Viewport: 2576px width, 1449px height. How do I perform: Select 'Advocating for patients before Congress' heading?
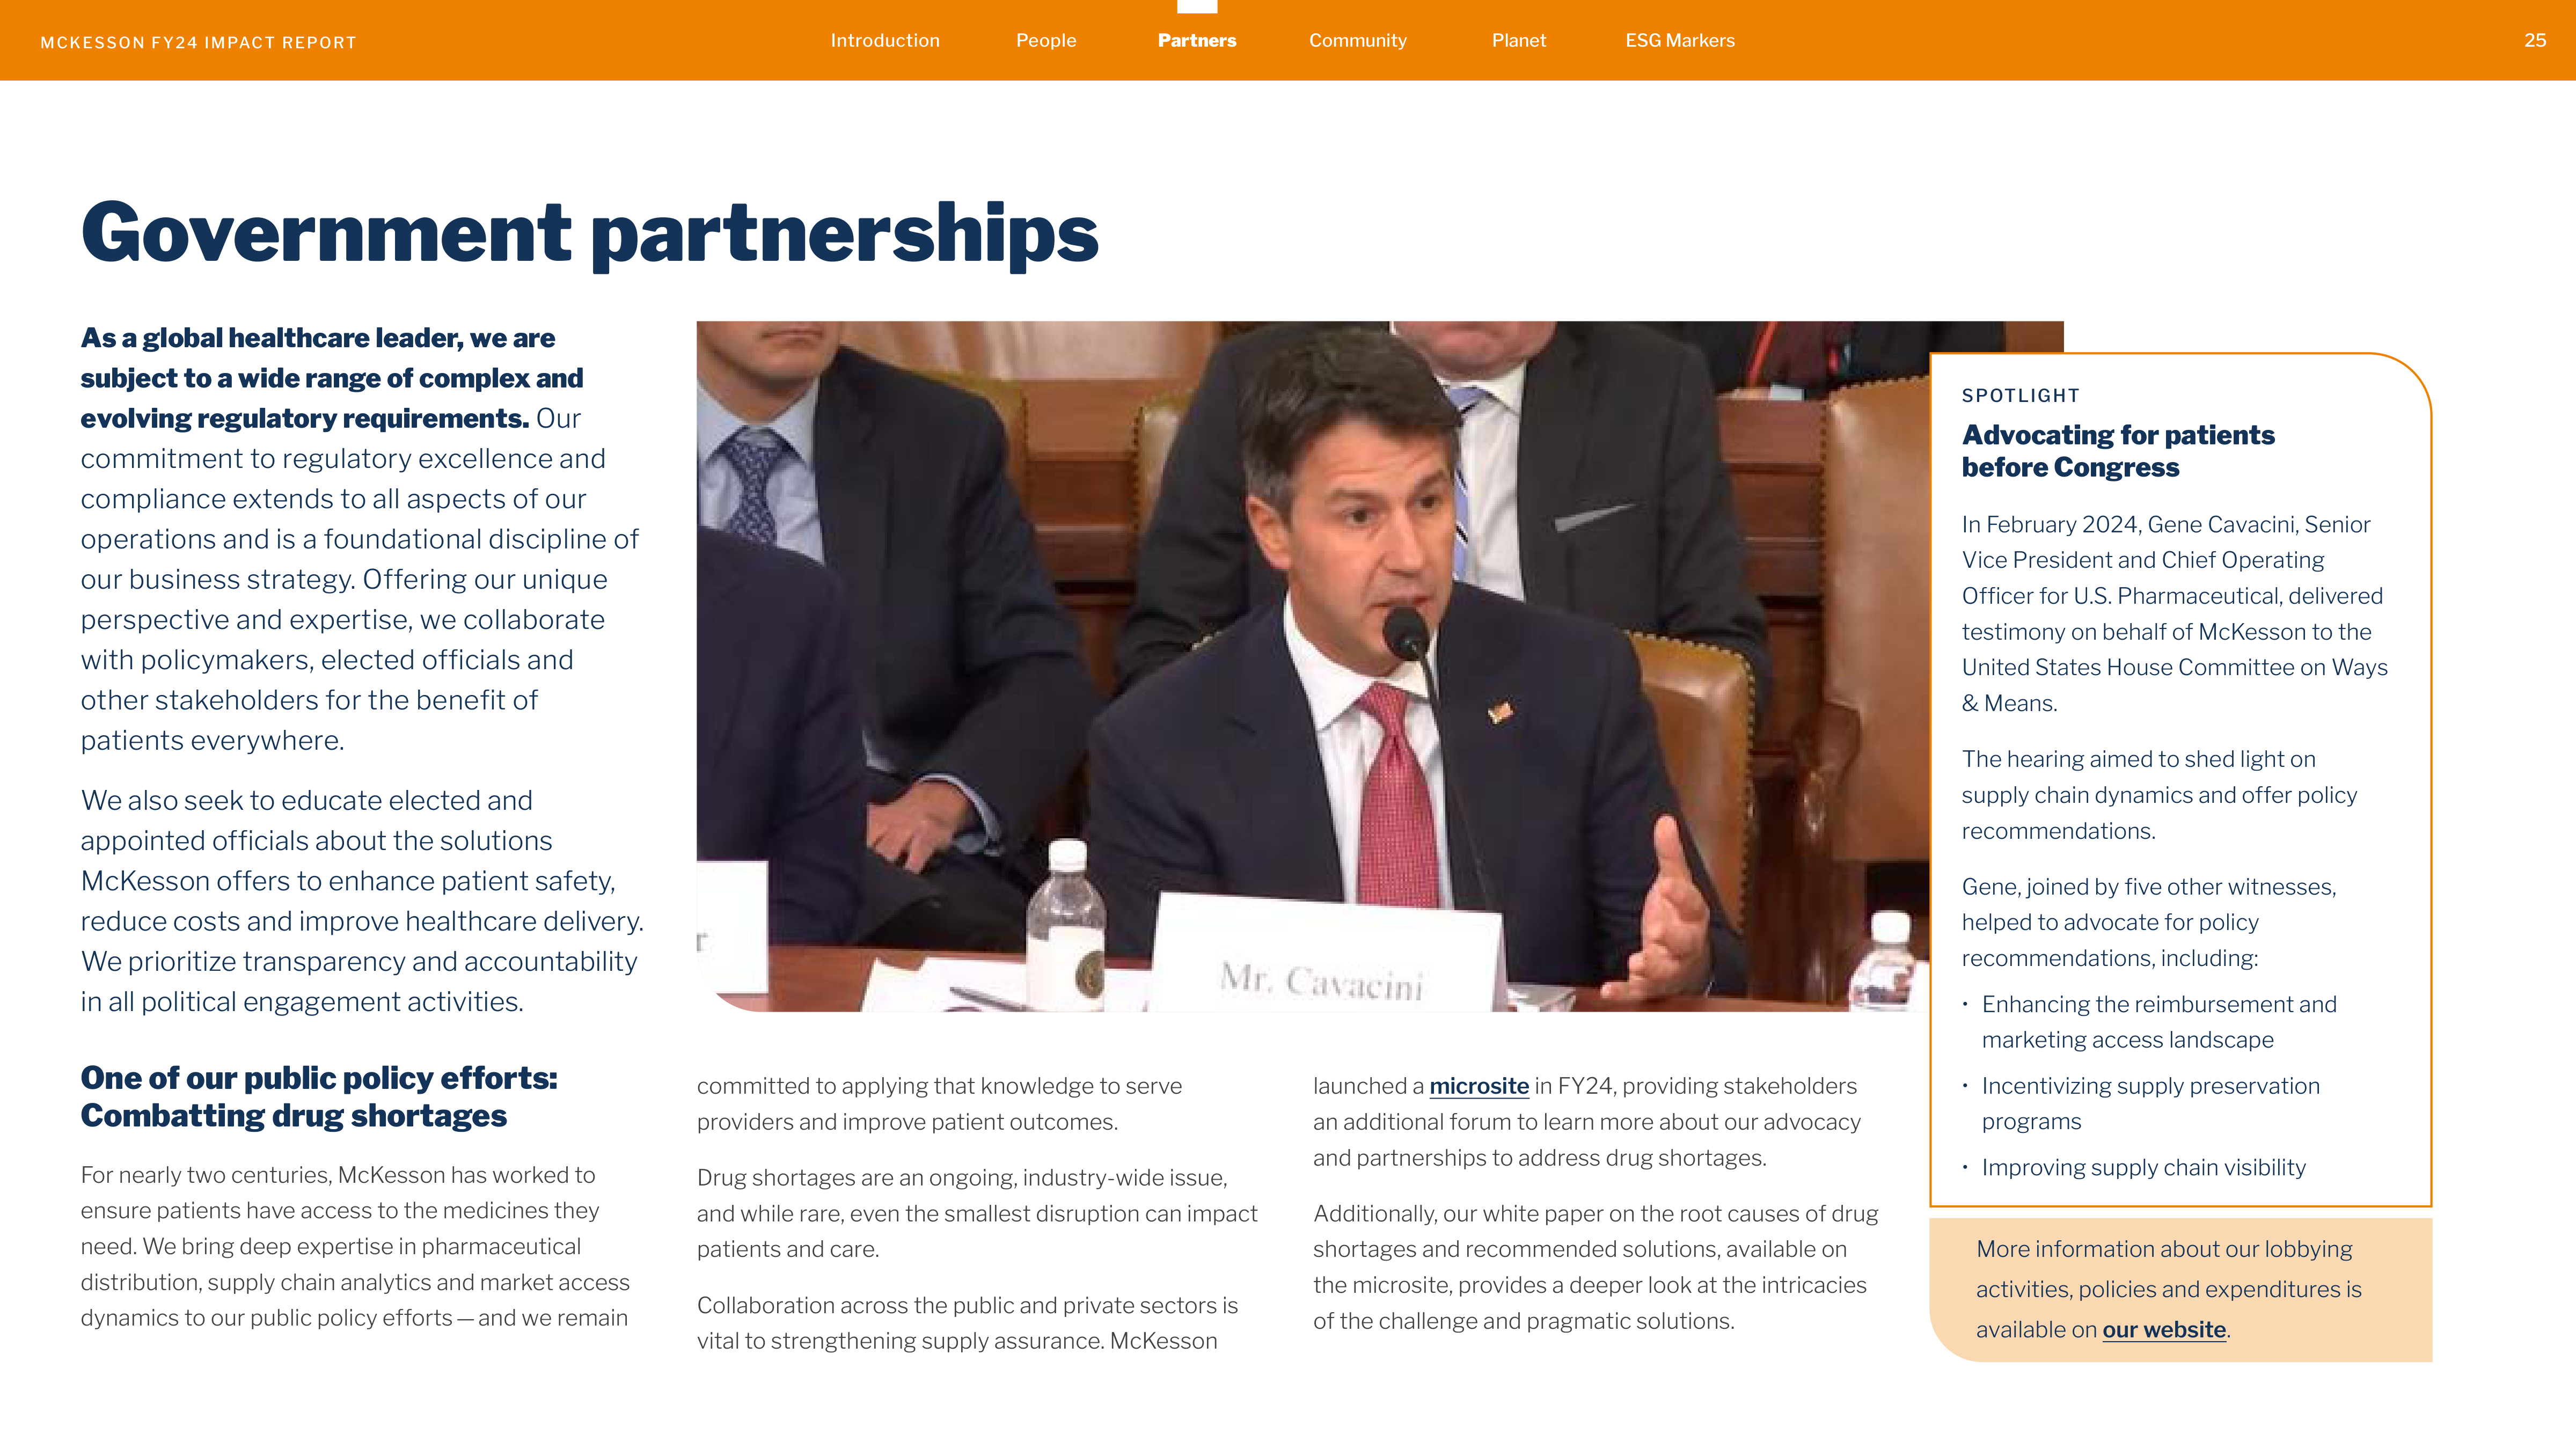(x=2117, y=451)
